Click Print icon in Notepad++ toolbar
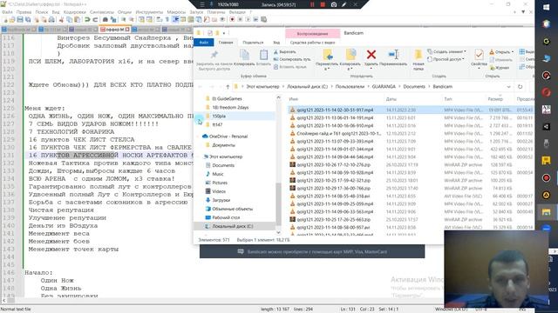The image size is (558, 313). pyautogui.click(x=51, y=19)
